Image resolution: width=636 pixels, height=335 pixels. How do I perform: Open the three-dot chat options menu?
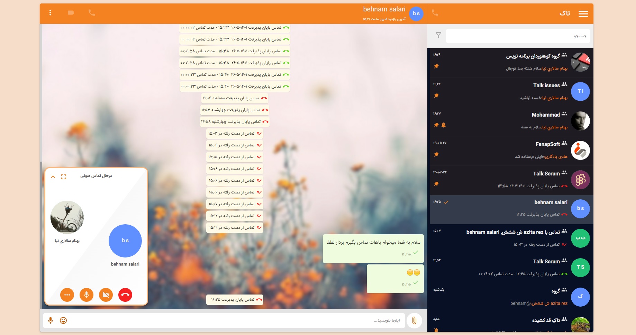point(50,13)
